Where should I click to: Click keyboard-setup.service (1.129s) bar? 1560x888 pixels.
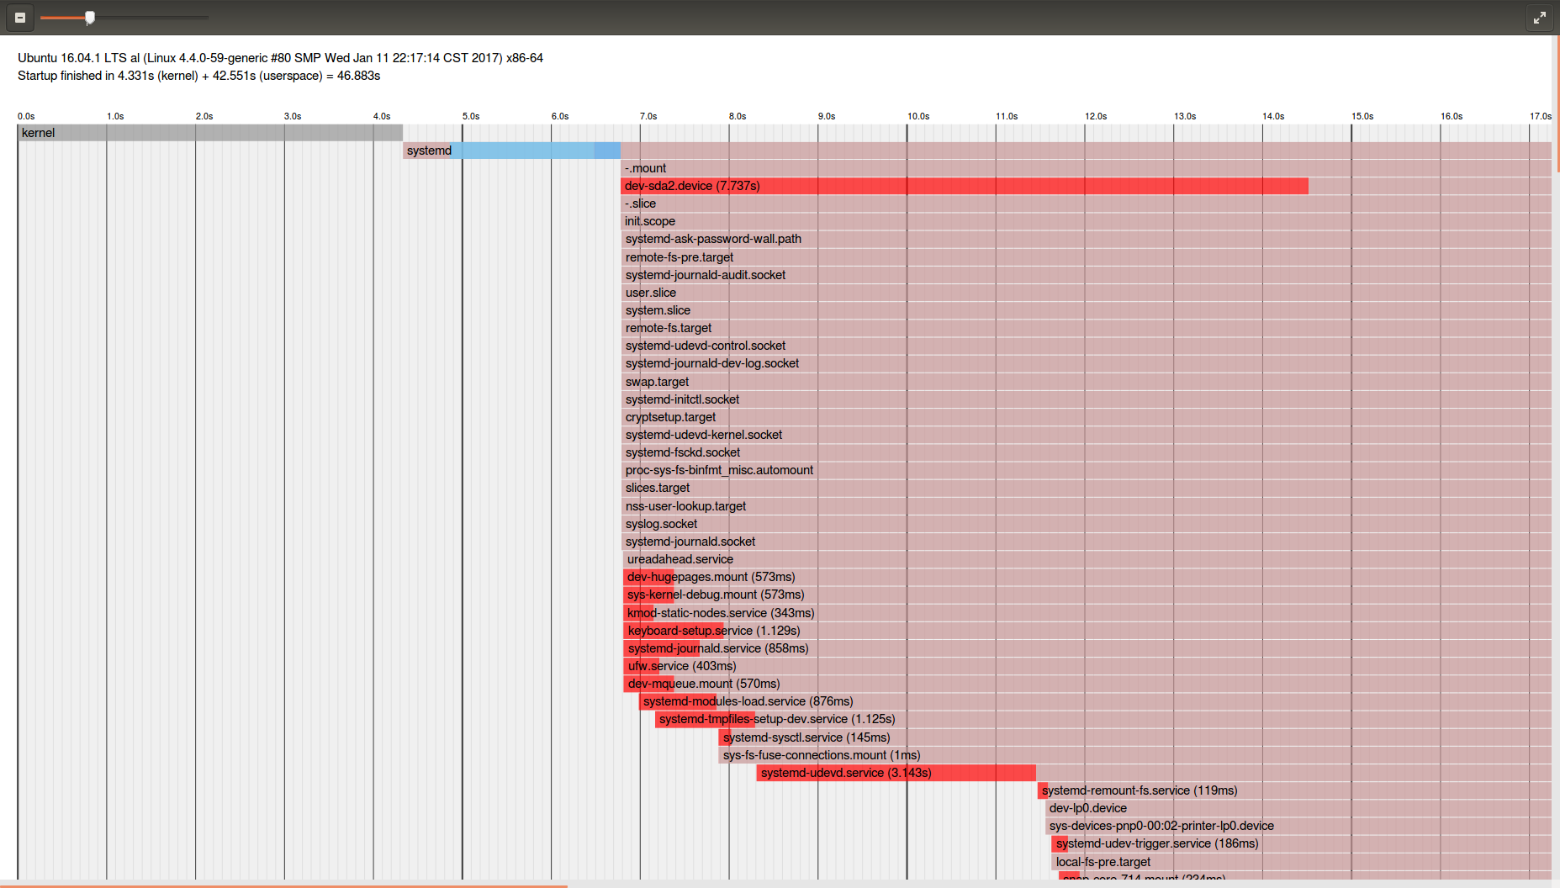tap(674, 631)
